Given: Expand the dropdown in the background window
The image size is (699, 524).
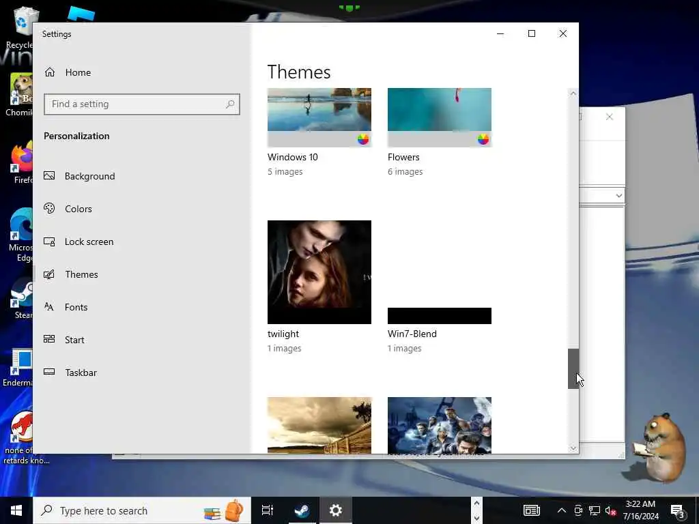Looking at the screenshot, I should coord(618,196).
